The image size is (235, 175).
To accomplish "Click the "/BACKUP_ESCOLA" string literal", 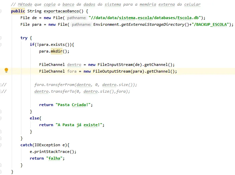I will pyautogui.click(x=212, y=24).
